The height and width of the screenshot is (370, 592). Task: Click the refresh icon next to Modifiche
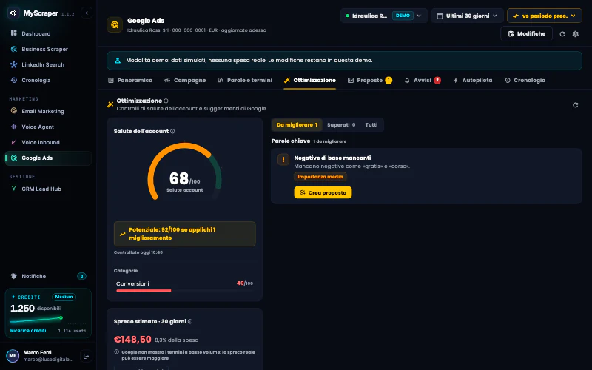pos(562,34)
